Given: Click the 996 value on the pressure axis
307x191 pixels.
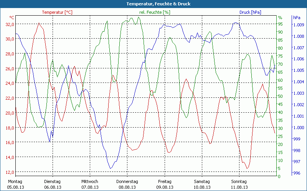Looking at the screenshot, I should 296,173.
